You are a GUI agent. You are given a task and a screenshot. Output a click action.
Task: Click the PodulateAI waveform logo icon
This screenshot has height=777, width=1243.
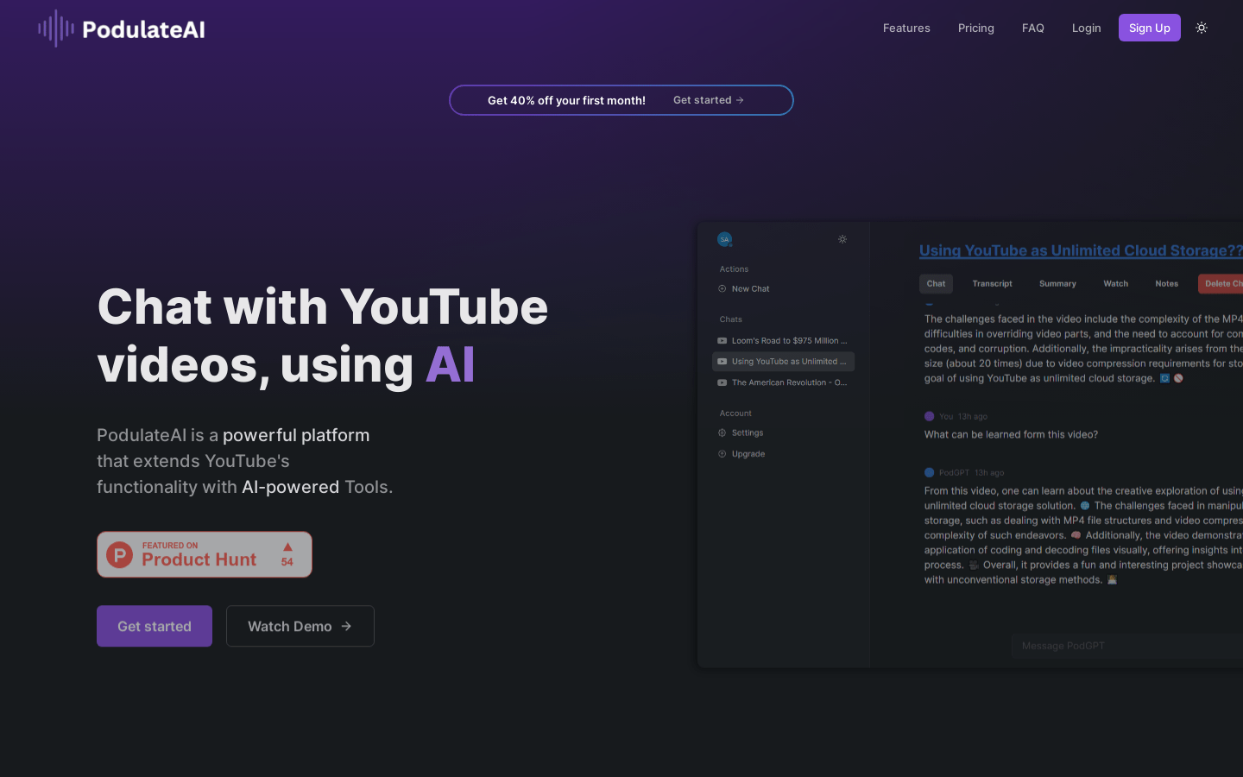pyautogui.click(x=56, y=28)
